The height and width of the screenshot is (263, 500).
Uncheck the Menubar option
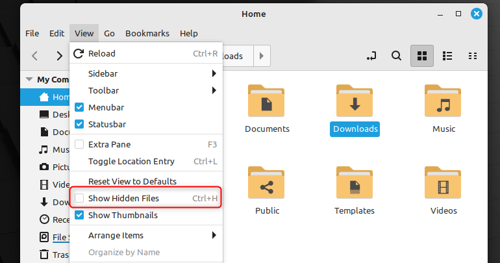79,107
